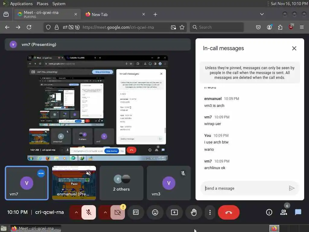The height and width of the screenshot is (232, 309).
Task: Click the send message arrow icon
Action: pos(292,188)
